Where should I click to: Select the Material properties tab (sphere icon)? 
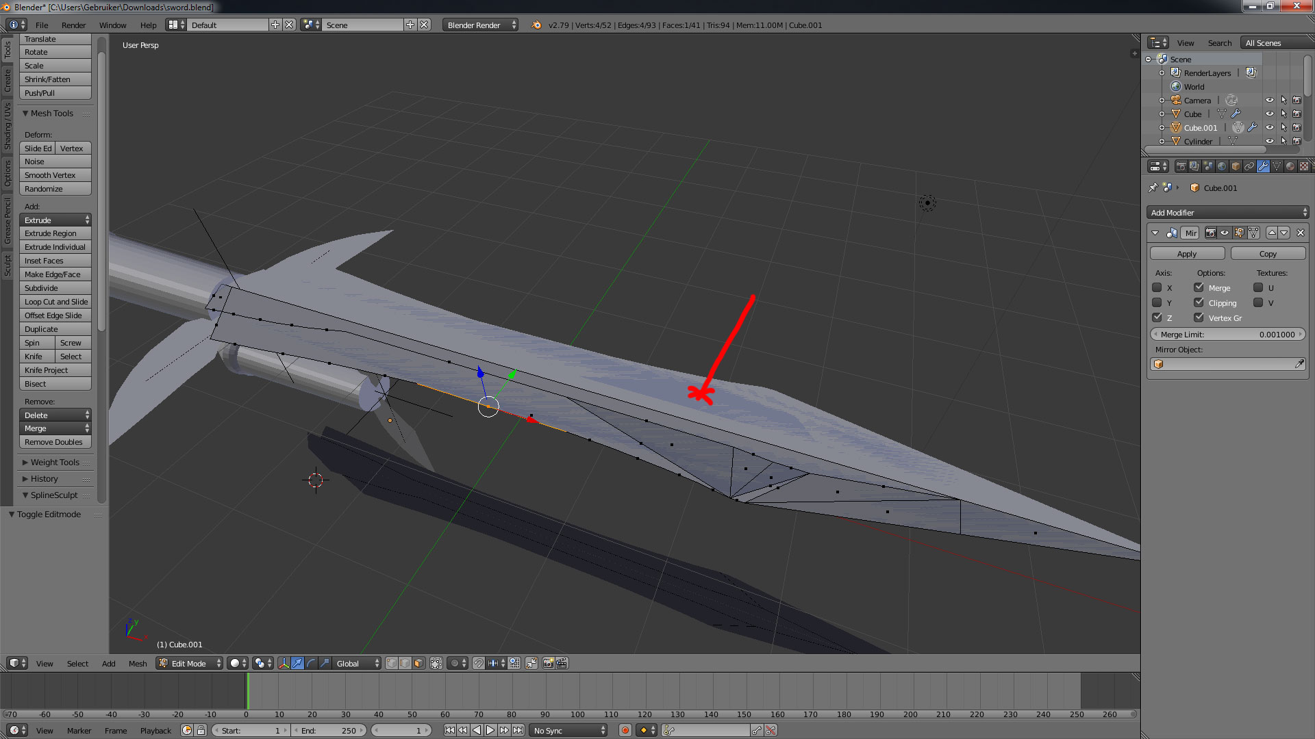(x=1290, y=166)
